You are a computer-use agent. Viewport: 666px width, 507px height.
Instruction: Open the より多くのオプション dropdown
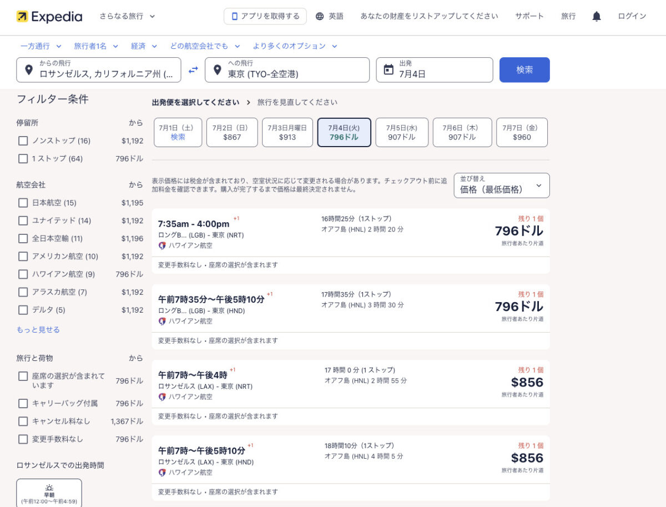(x=291, y=46)
